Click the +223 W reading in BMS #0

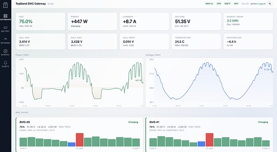[x=52, y=127]
